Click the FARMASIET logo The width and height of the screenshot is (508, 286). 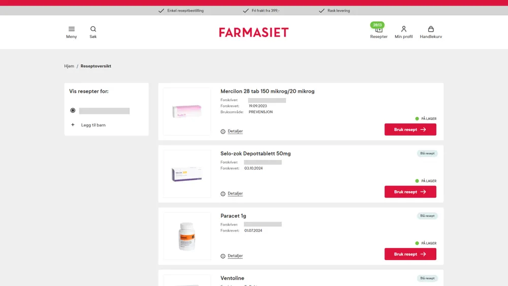pos(253,33)
